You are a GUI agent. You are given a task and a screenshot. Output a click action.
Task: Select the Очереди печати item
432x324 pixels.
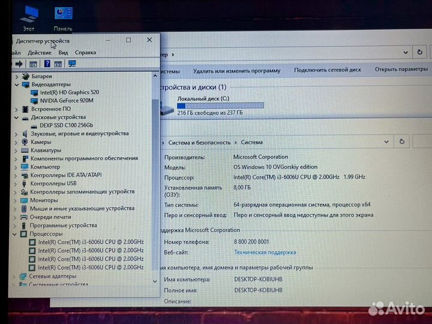(x=50, y=217)
